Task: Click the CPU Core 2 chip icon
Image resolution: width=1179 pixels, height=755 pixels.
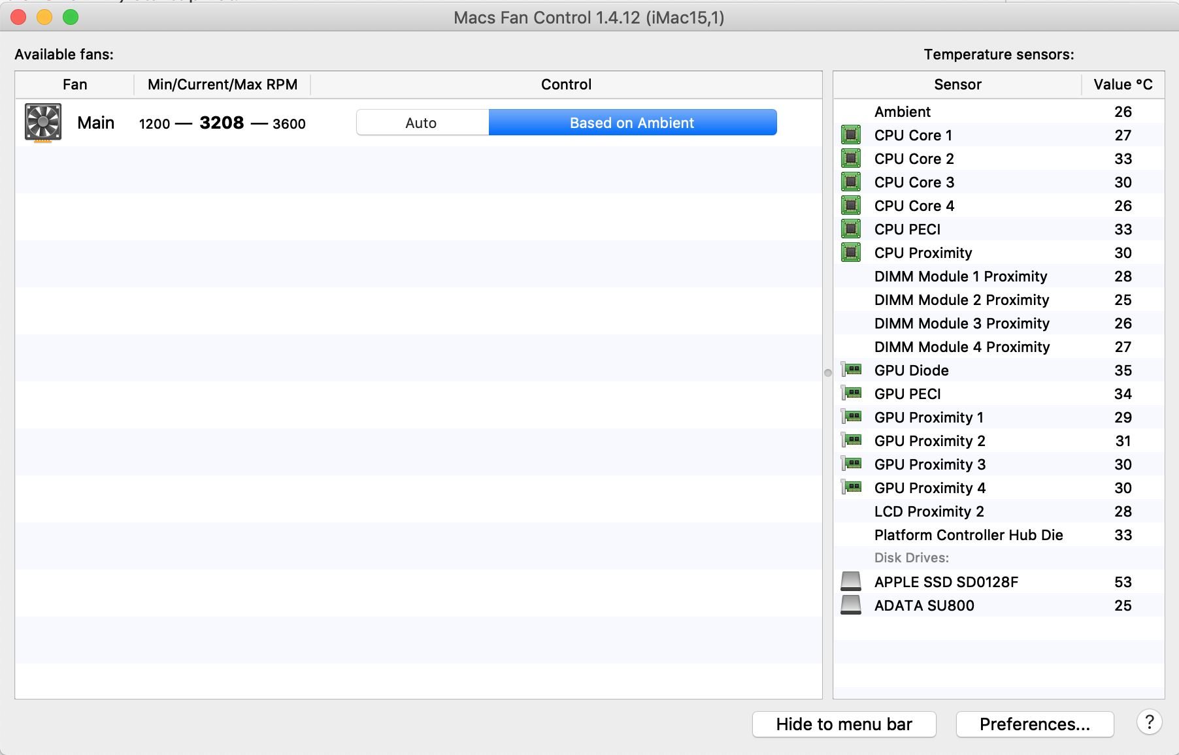Action: (x=851, y=159)
